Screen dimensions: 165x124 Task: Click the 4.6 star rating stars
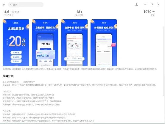point(15,12)
